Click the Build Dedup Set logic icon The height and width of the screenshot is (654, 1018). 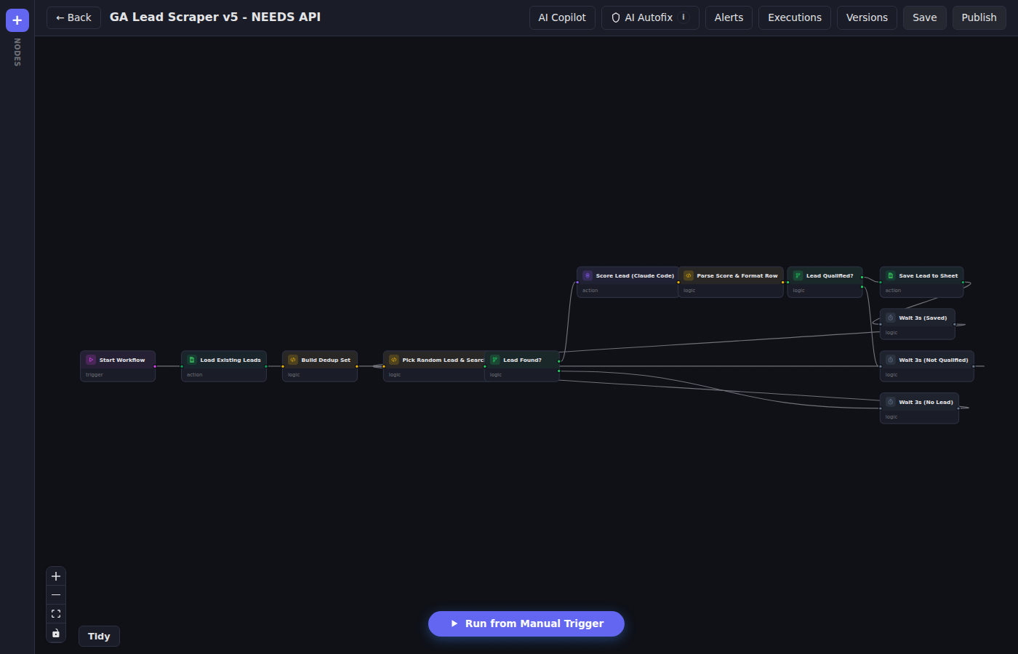[293, 360]
